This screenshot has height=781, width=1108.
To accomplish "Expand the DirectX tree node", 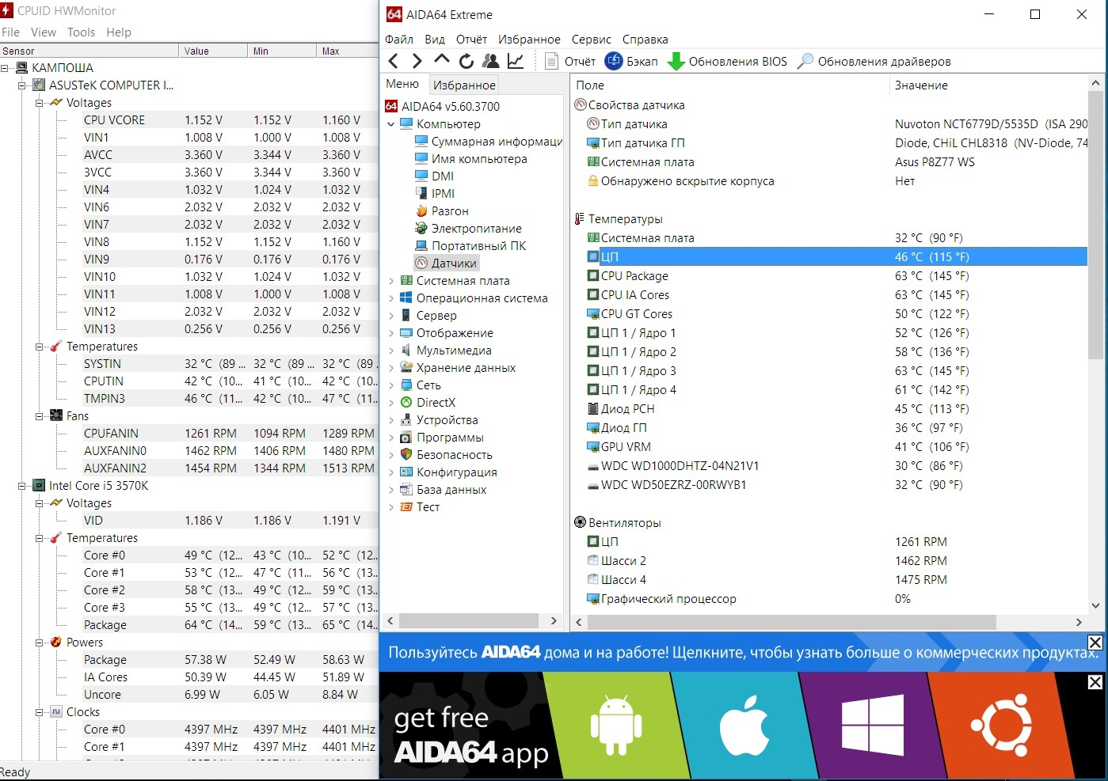I will point(390,403).
